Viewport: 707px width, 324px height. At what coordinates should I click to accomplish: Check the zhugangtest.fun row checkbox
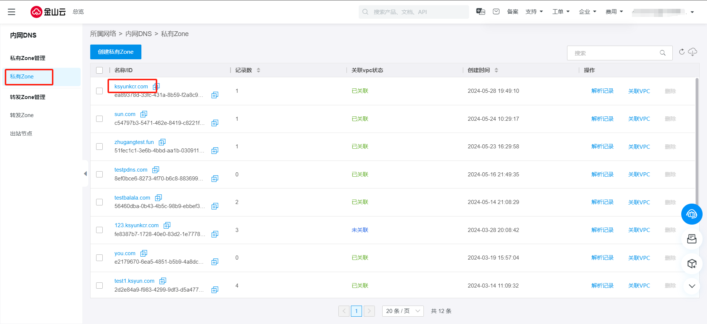(x=99, y=147)
